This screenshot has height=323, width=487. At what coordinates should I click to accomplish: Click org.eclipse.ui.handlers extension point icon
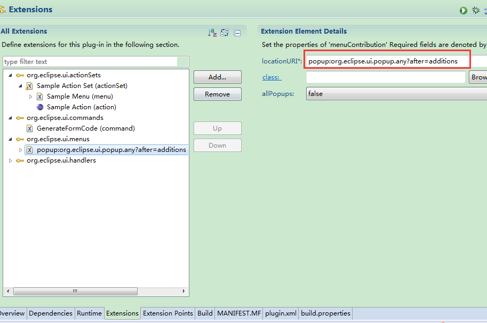pos(20,161)
